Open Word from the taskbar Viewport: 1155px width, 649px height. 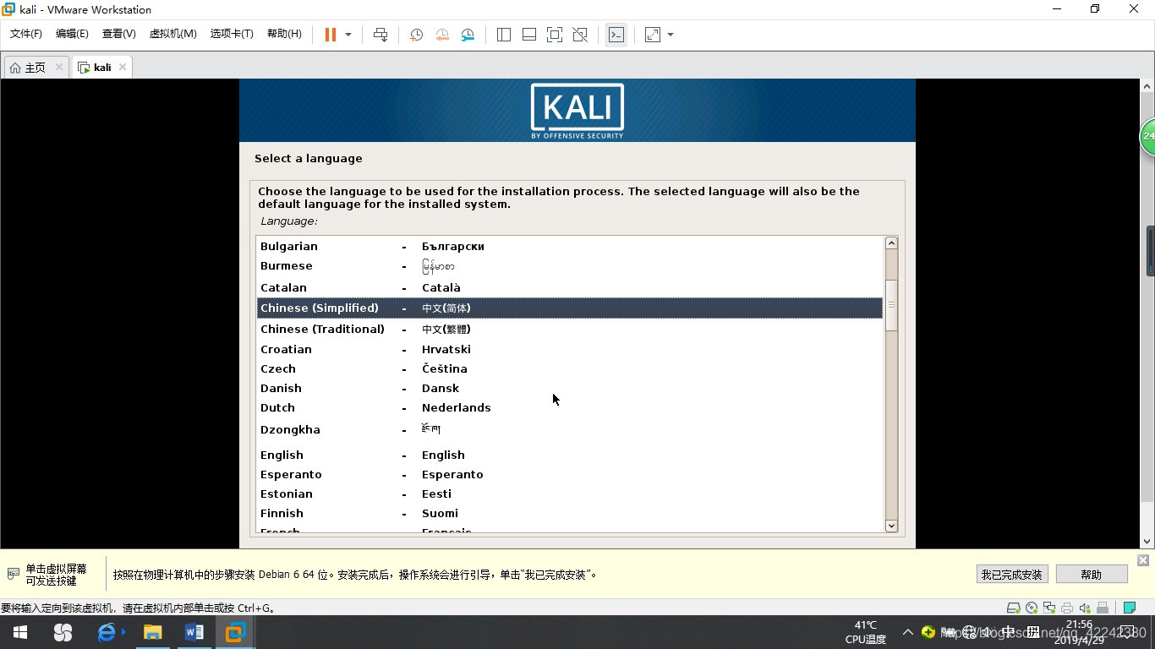pyautogui.click(x=194, y=632)
